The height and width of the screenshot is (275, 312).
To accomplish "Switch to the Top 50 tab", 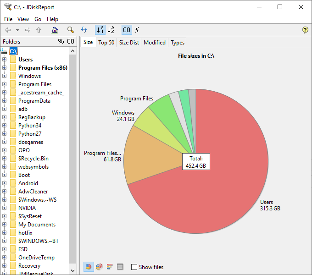I will point(106,43).
